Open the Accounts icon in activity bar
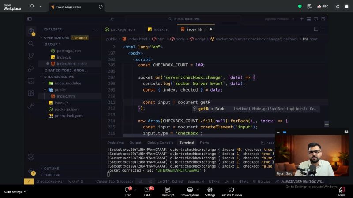 31,157
